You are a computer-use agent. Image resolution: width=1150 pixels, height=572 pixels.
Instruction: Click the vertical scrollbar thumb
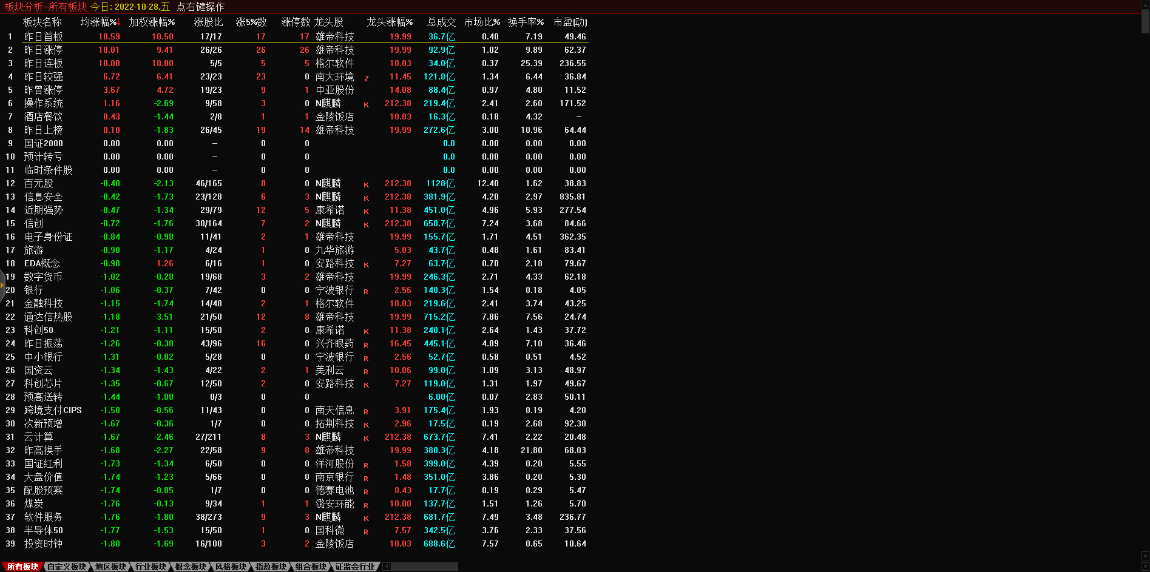click(x=1145, y=21)
